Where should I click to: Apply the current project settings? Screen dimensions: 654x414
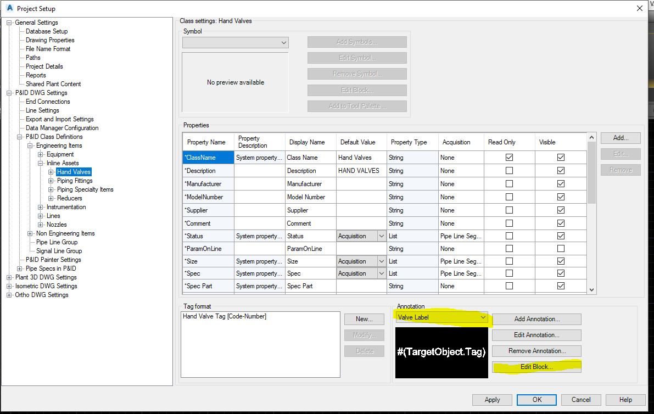pyautogui.click(x=492, y=400)
